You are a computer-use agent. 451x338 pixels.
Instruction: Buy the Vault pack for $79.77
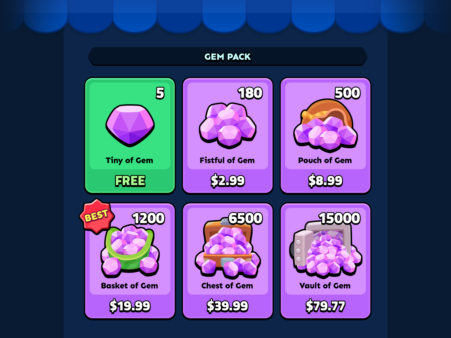326,306
